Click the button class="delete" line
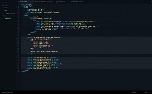The height and width of the screenshot is (94, 152). [44, 51]
